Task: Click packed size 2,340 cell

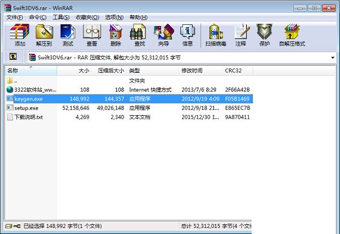Action: (x=117, y=117)
